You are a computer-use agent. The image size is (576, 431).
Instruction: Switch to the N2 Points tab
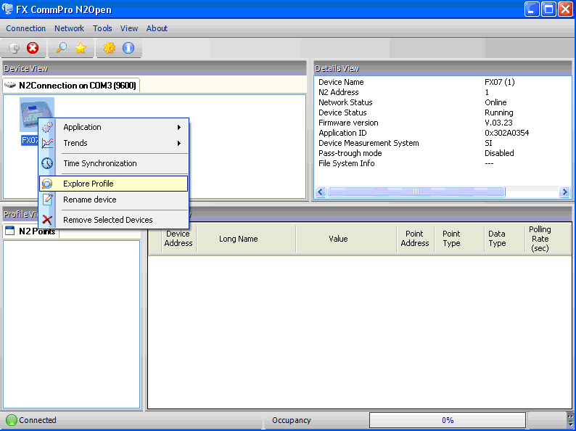(31, 231)
